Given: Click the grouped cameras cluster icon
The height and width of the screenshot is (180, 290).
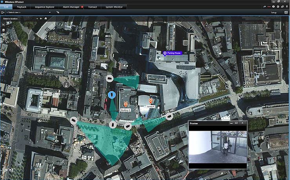Looking at the screenshot, I should pos(66,84).
